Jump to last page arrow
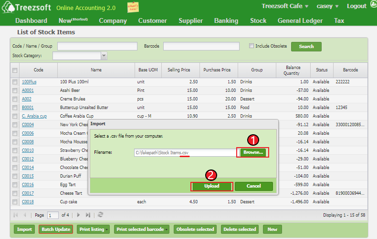This screenshot has width=377, height=239. [88, 215]
